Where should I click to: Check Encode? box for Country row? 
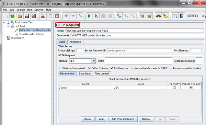174,88
